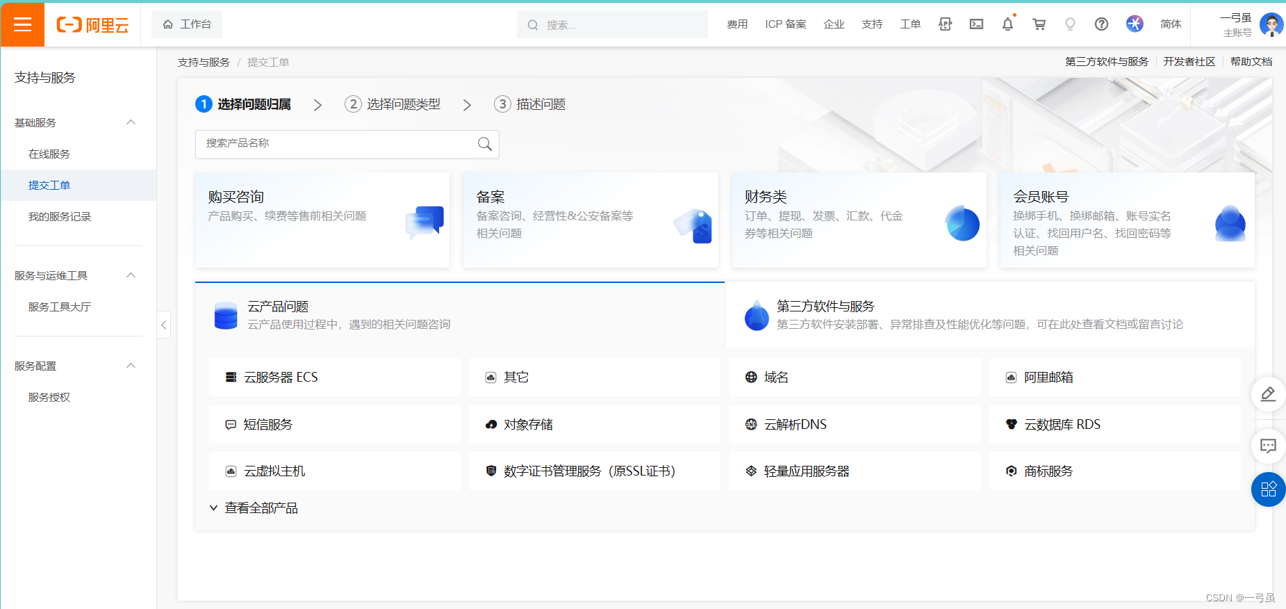Open the 第三方软件与服务 top-right link
The image size is (1286, 609).
tap(1107, 62)
